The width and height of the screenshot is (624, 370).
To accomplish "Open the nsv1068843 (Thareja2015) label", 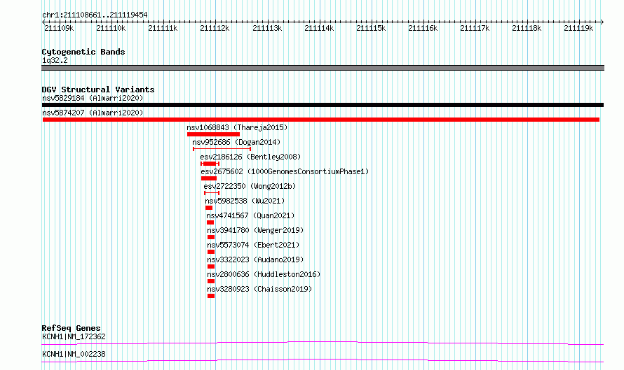I will [237, 127].
